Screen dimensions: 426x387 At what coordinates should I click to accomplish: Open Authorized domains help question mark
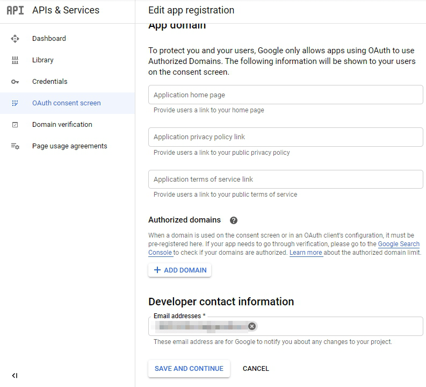(233, 220)
